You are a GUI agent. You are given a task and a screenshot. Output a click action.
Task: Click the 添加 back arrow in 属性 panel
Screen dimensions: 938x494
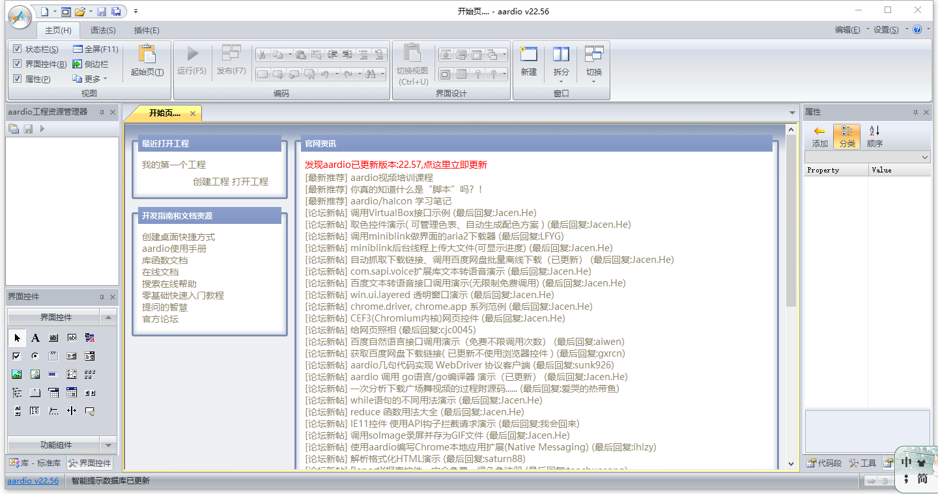click(819, 137)
